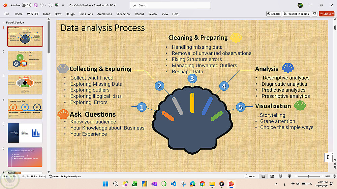Toggle the Notes pane
This screenshot has width=337, height=189.
pyautogui.click(x=250, y=176)
